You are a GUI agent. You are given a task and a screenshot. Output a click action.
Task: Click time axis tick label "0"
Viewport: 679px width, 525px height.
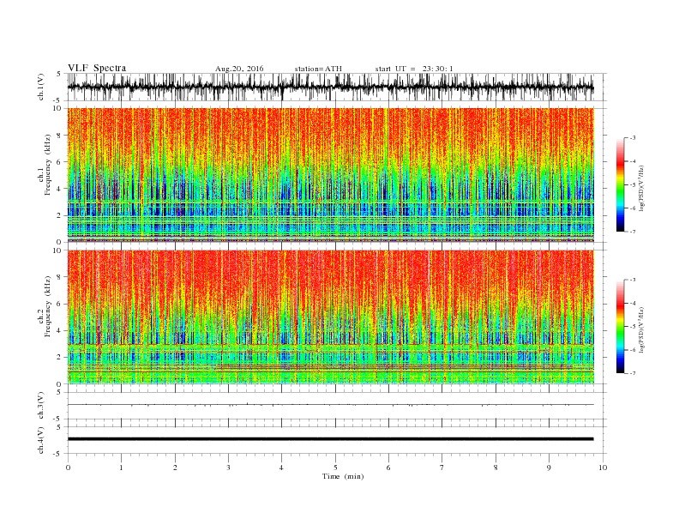[68, 468]
